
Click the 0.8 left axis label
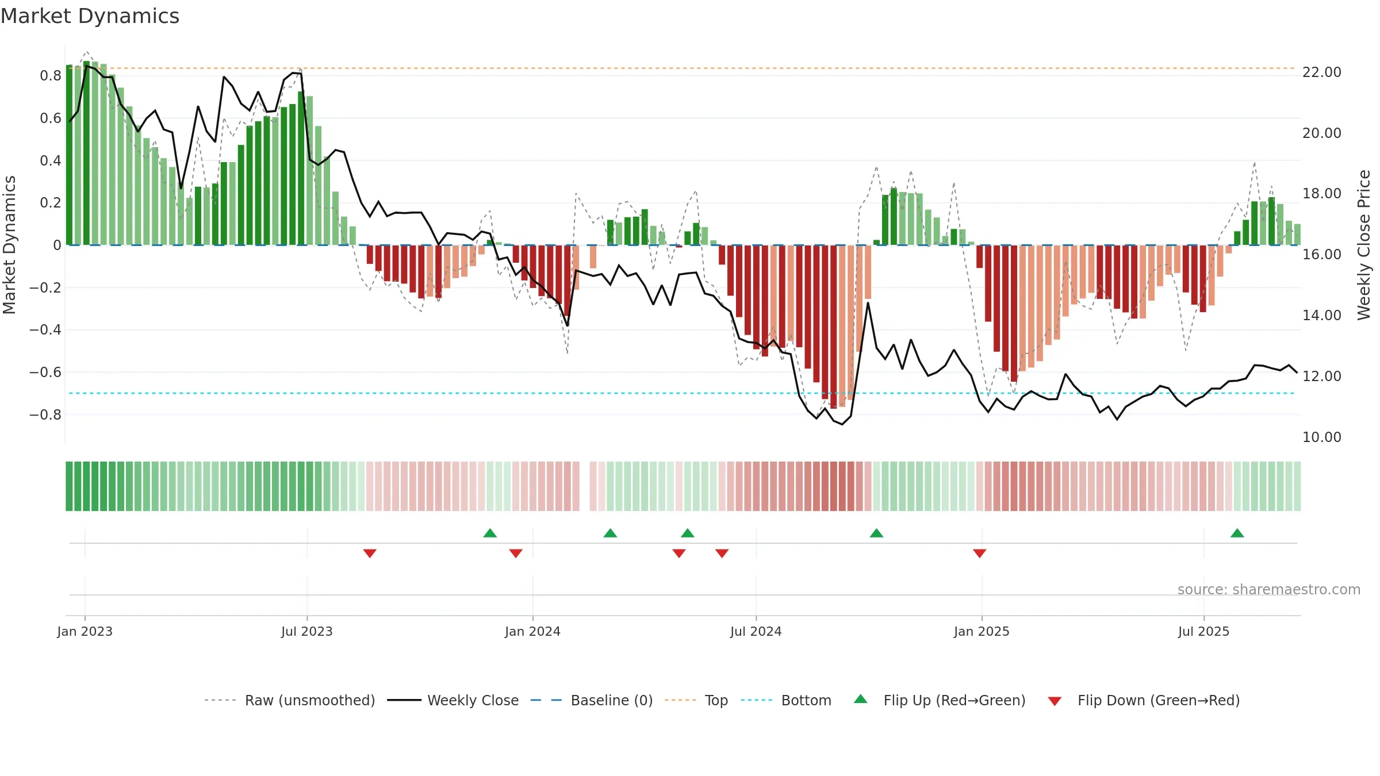(x=51, y=76)
